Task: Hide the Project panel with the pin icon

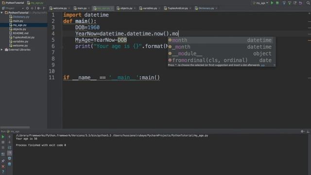Action: click(44, 8)
